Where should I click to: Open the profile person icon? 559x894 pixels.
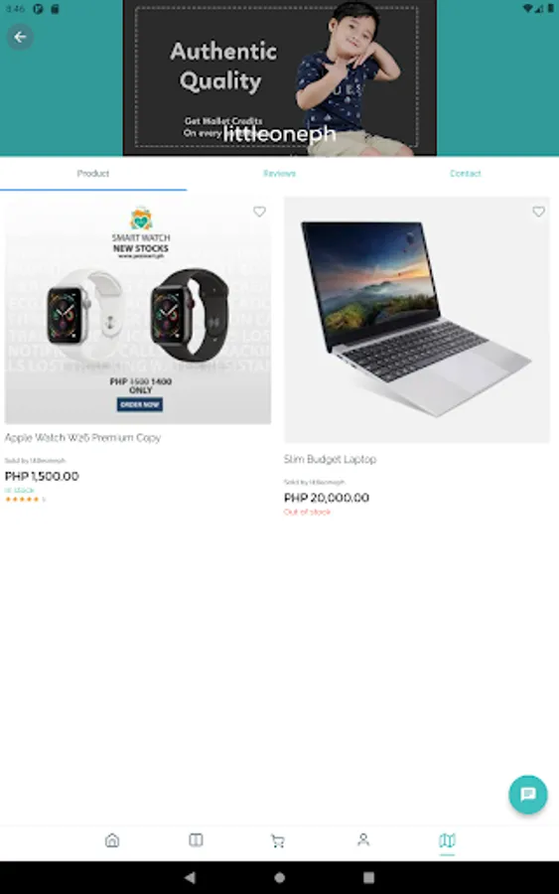pyautogui.click(x=363, y=839)
